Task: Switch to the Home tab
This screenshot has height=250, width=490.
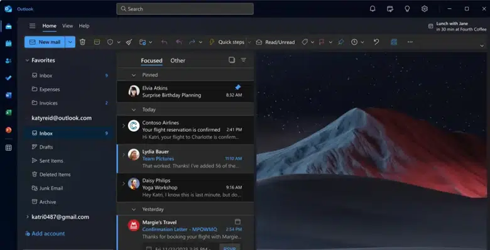Action: pyautogui.click(x=50, y=26)
